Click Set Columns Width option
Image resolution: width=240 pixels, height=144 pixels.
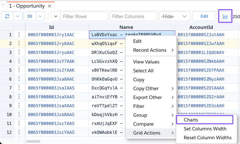[x=205, y=129]
